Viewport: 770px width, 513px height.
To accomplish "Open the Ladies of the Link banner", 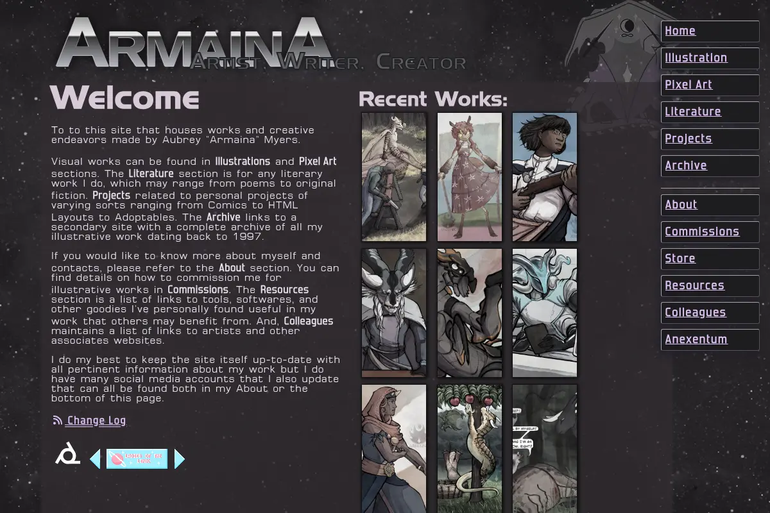I will click(x=137, y=458).
